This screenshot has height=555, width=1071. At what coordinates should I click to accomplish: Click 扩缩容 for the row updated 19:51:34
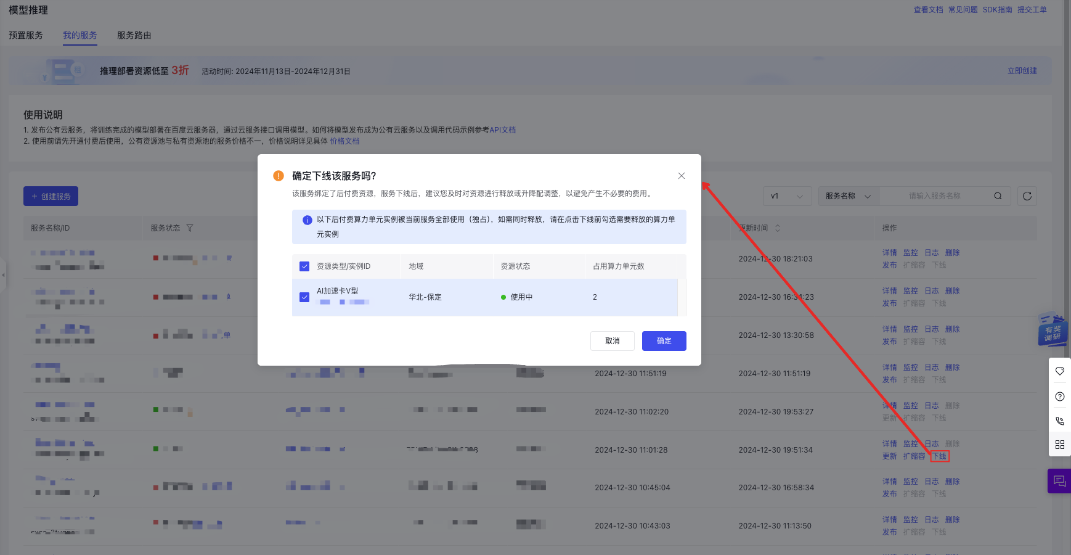tap(914, 456)
